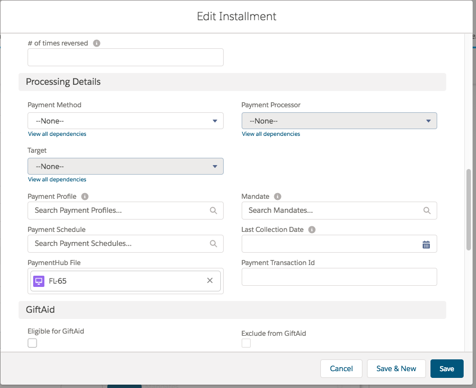Open the Payment Method dropdown
476x388 pixels.
tap(125, 121)
